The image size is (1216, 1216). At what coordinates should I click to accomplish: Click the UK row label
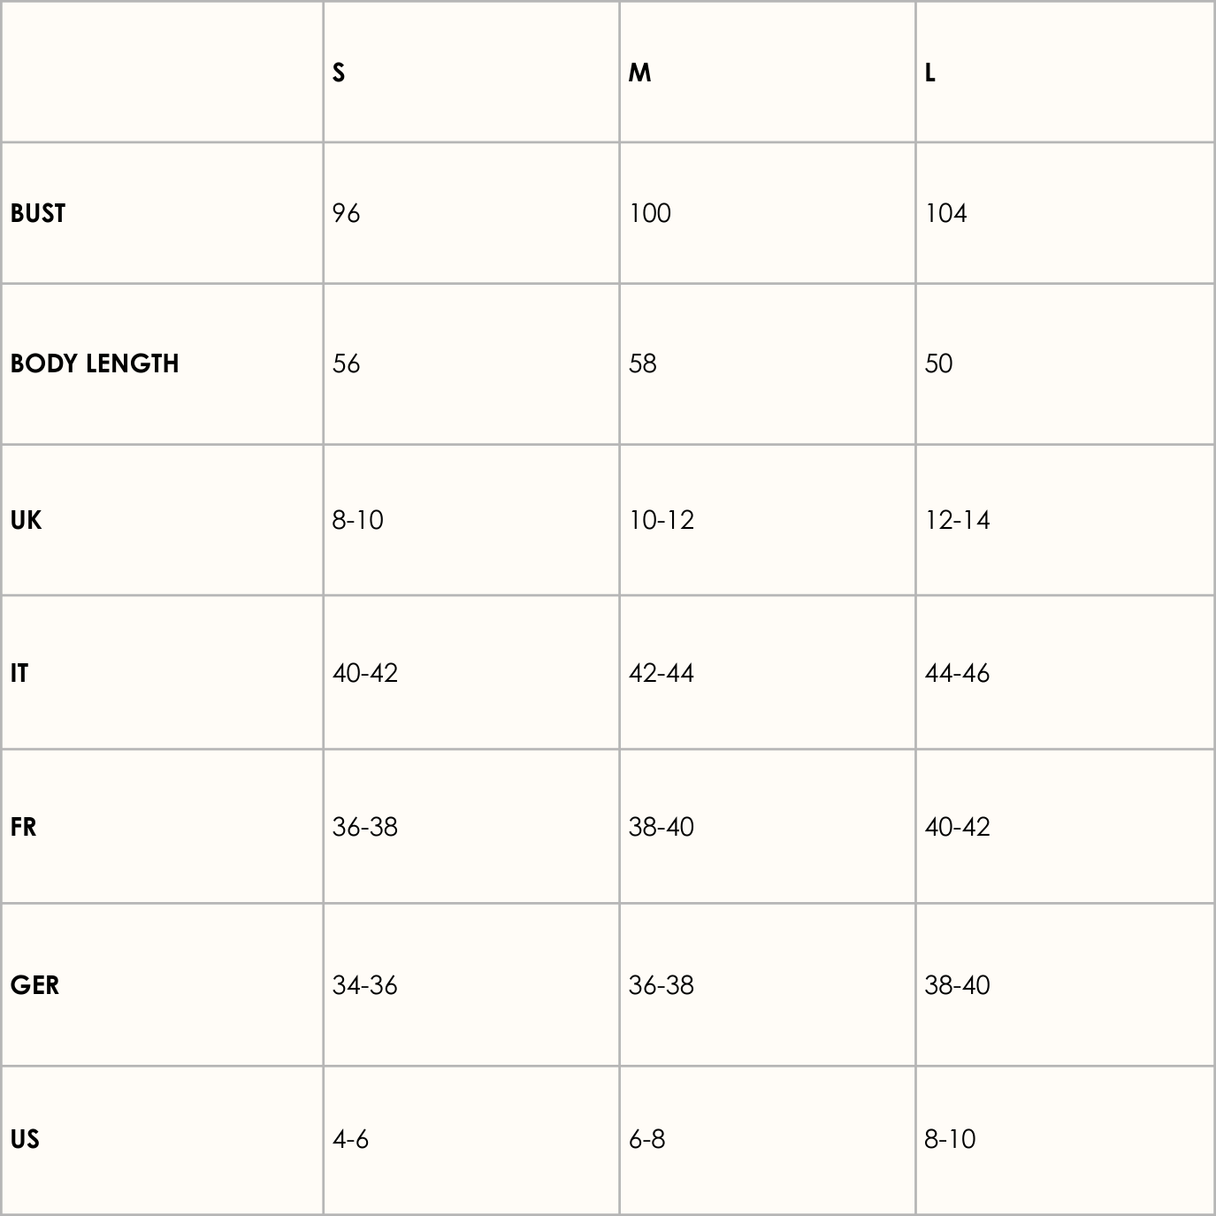(x=26, y=520)
